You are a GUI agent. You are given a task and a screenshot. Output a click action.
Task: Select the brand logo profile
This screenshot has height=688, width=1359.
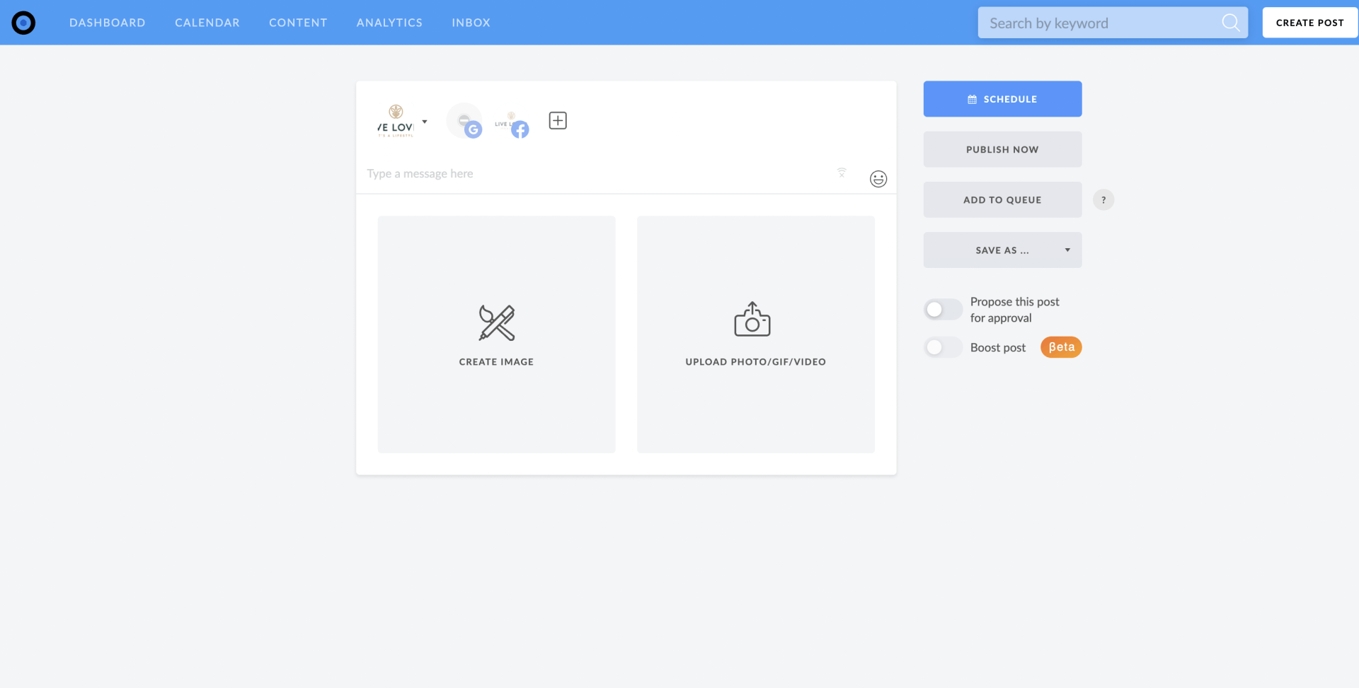396,121
